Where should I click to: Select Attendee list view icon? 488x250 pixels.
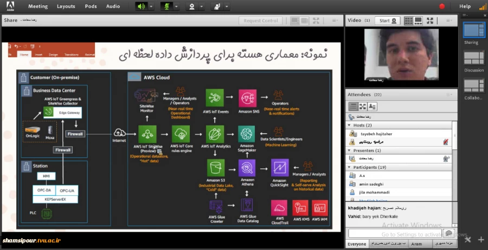click(353, 107)
